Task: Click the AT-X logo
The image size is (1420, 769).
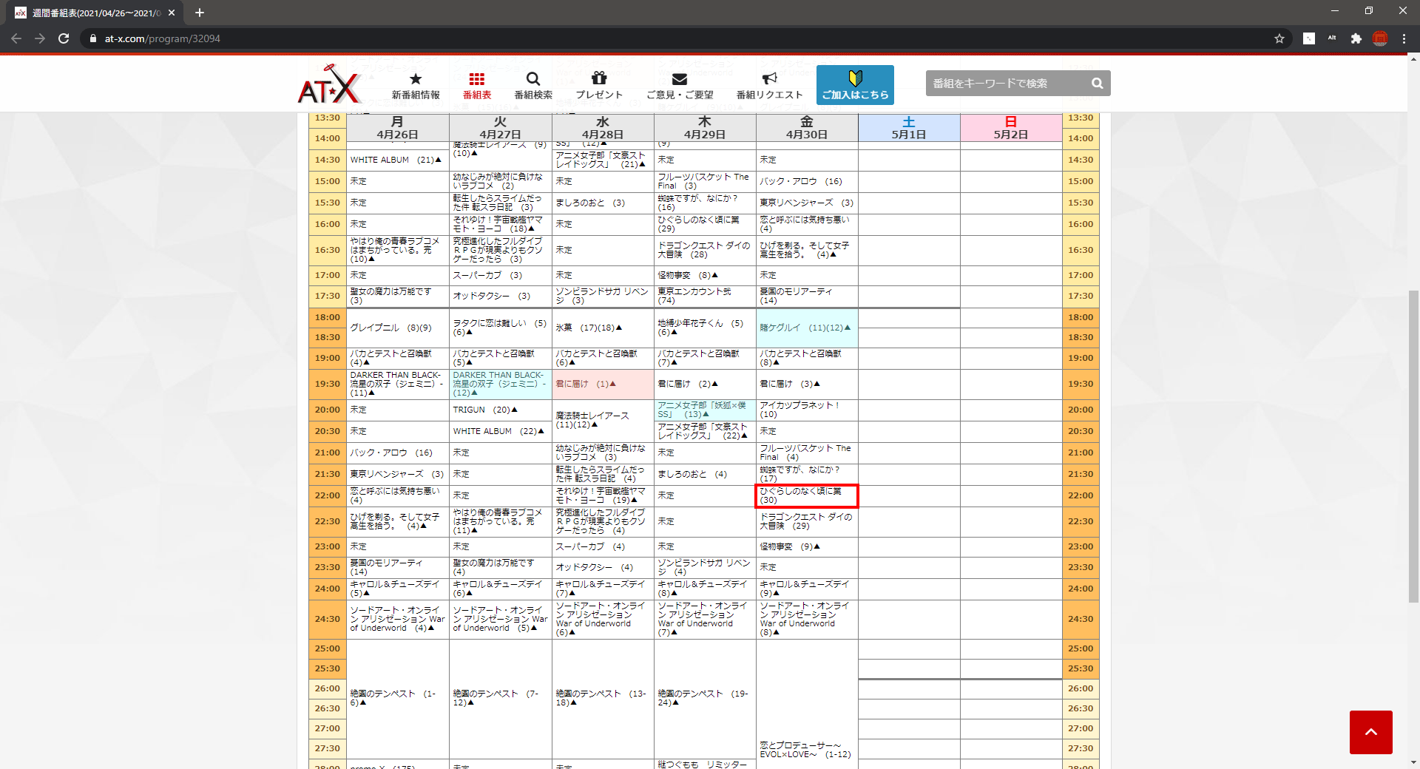Action: click(328, 84)
